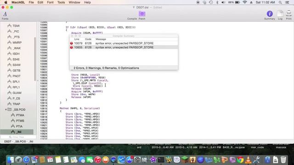Select the _INI item under _SB.PCI0
This screenshot has width=294, height=165.
tap(17, 132)
